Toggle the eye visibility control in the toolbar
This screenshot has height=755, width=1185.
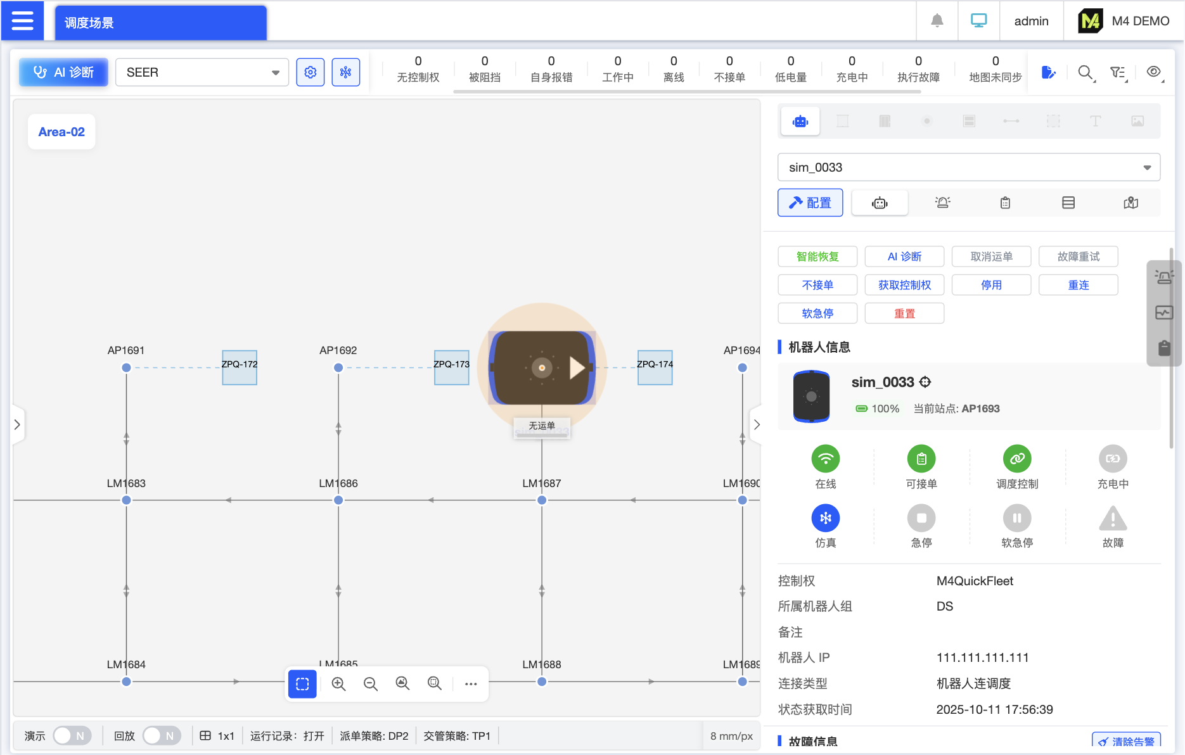point(1154,72)
